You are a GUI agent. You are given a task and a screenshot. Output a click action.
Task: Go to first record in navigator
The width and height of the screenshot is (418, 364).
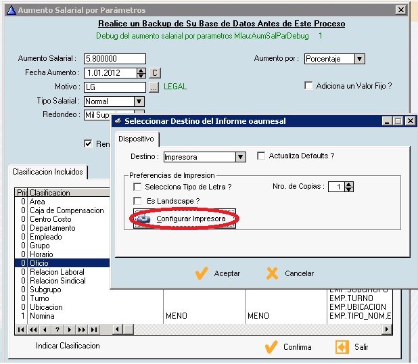click(21, 329)
